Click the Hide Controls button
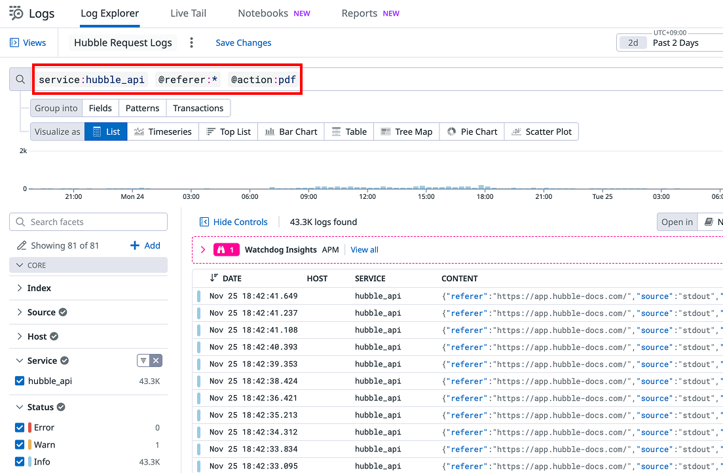723x473 pixels. click(x=234, y=222)
